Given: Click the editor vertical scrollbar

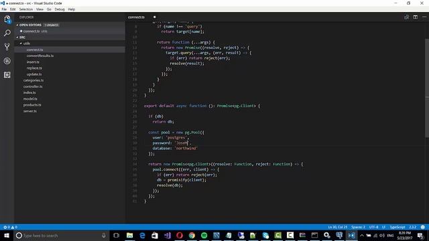Looking at the screenshot, I should tap(427, 88).
